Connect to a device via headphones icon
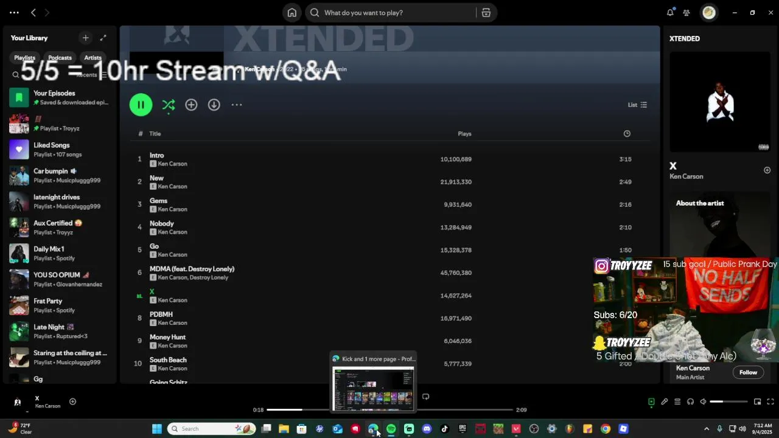This screenshot has height=438, width=779. 690,401
